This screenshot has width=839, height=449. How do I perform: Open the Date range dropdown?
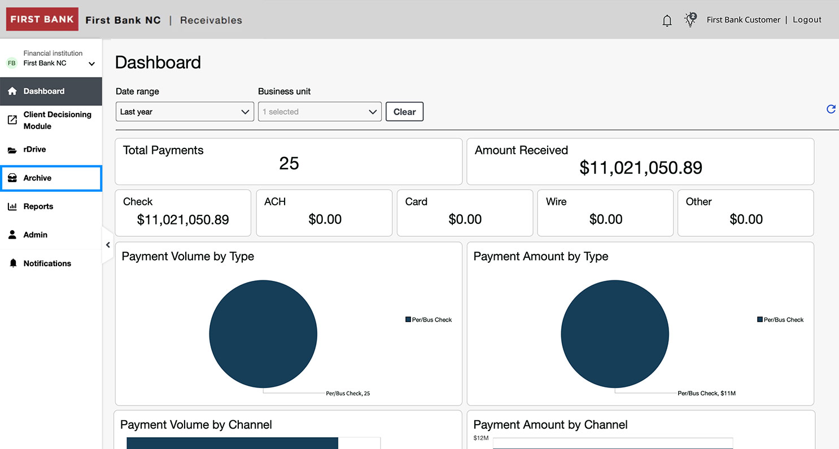[x=184, y=111]
